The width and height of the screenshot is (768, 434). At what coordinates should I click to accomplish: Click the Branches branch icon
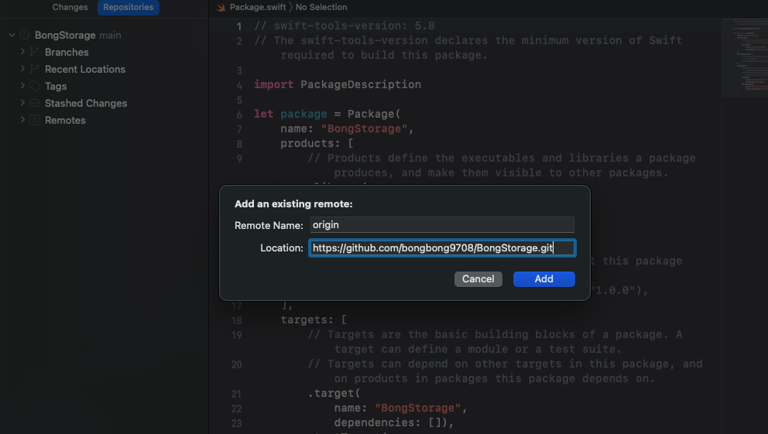[34, 52]
